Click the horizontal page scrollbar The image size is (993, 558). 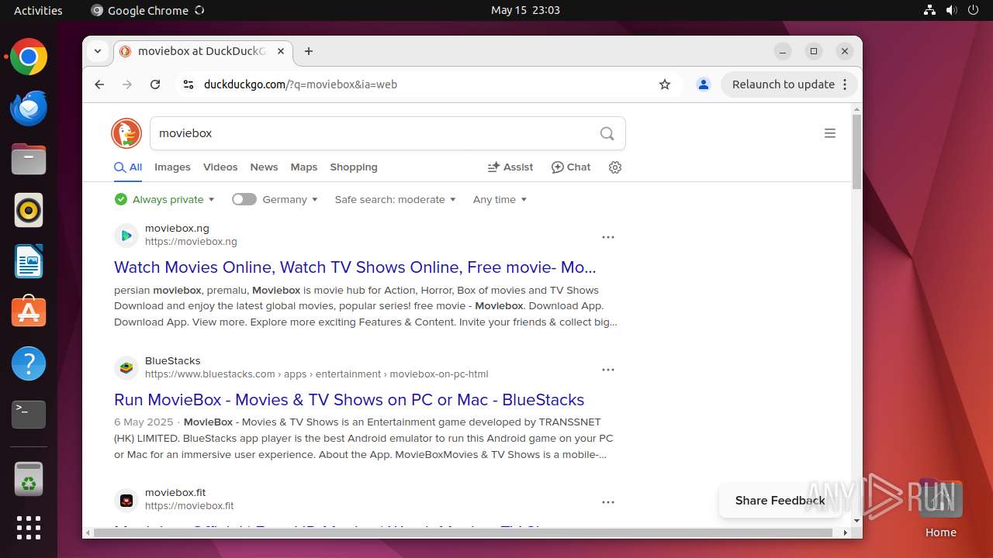coord(463,533)
